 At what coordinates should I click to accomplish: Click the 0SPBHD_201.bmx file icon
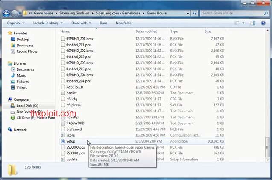tap(63, 39)
